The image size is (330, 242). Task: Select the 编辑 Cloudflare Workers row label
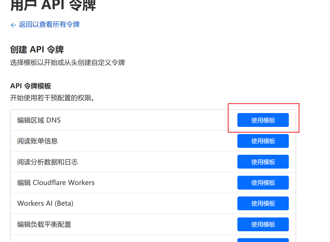(56, 183)
